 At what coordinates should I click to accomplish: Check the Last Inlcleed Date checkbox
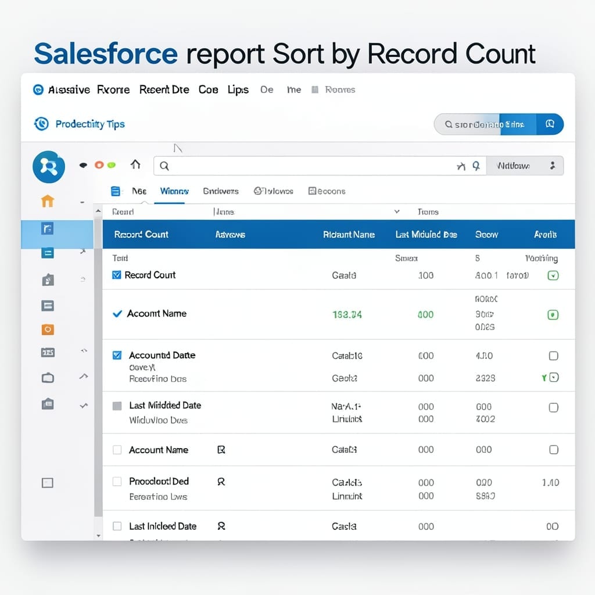[117, 526]
